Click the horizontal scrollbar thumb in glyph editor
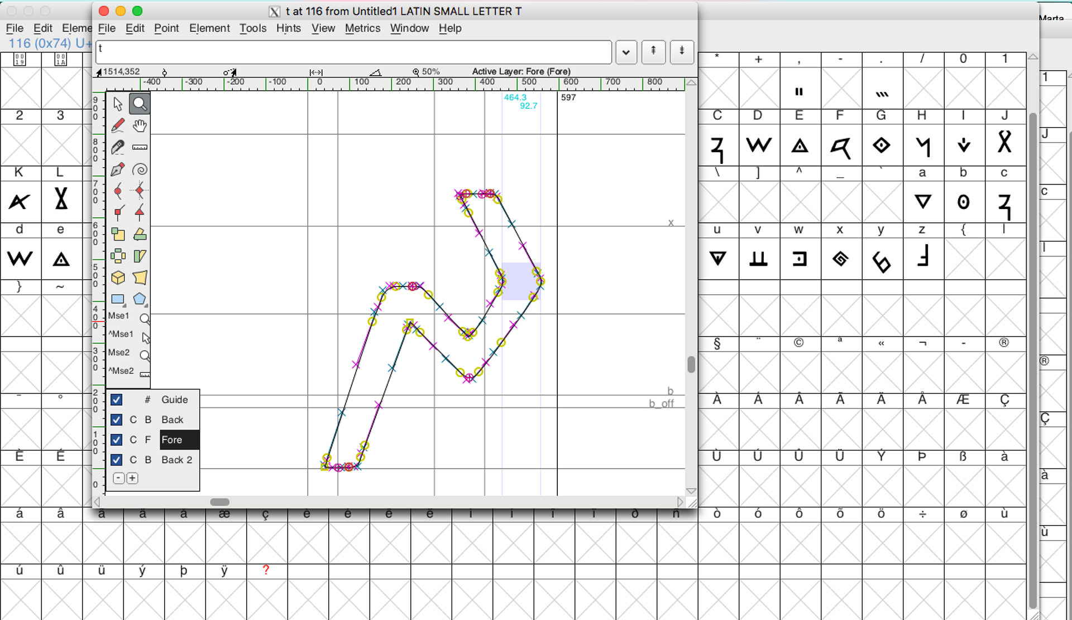Viewport: 1072px width, 620px height. coord(219,502)
